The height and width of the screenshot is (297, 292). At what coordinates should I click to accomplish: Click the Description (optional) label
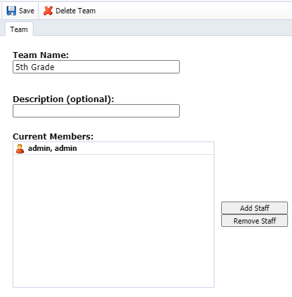coord(63,99)
